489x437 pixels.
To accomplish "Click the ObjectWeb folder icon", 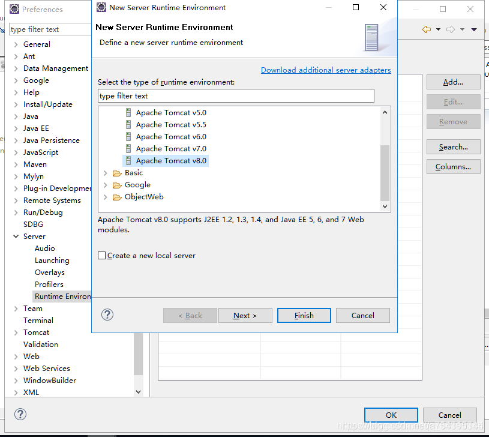I will 117,197.
